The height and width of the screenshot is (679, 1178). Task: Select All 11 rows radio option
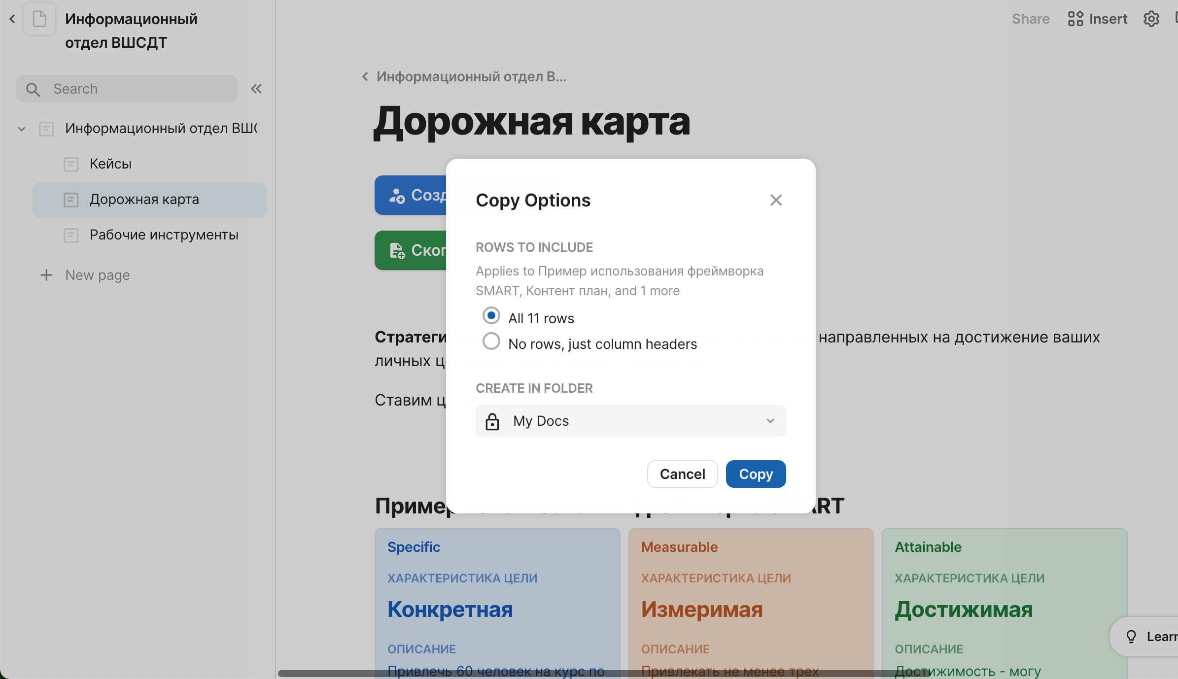[491, 316]
